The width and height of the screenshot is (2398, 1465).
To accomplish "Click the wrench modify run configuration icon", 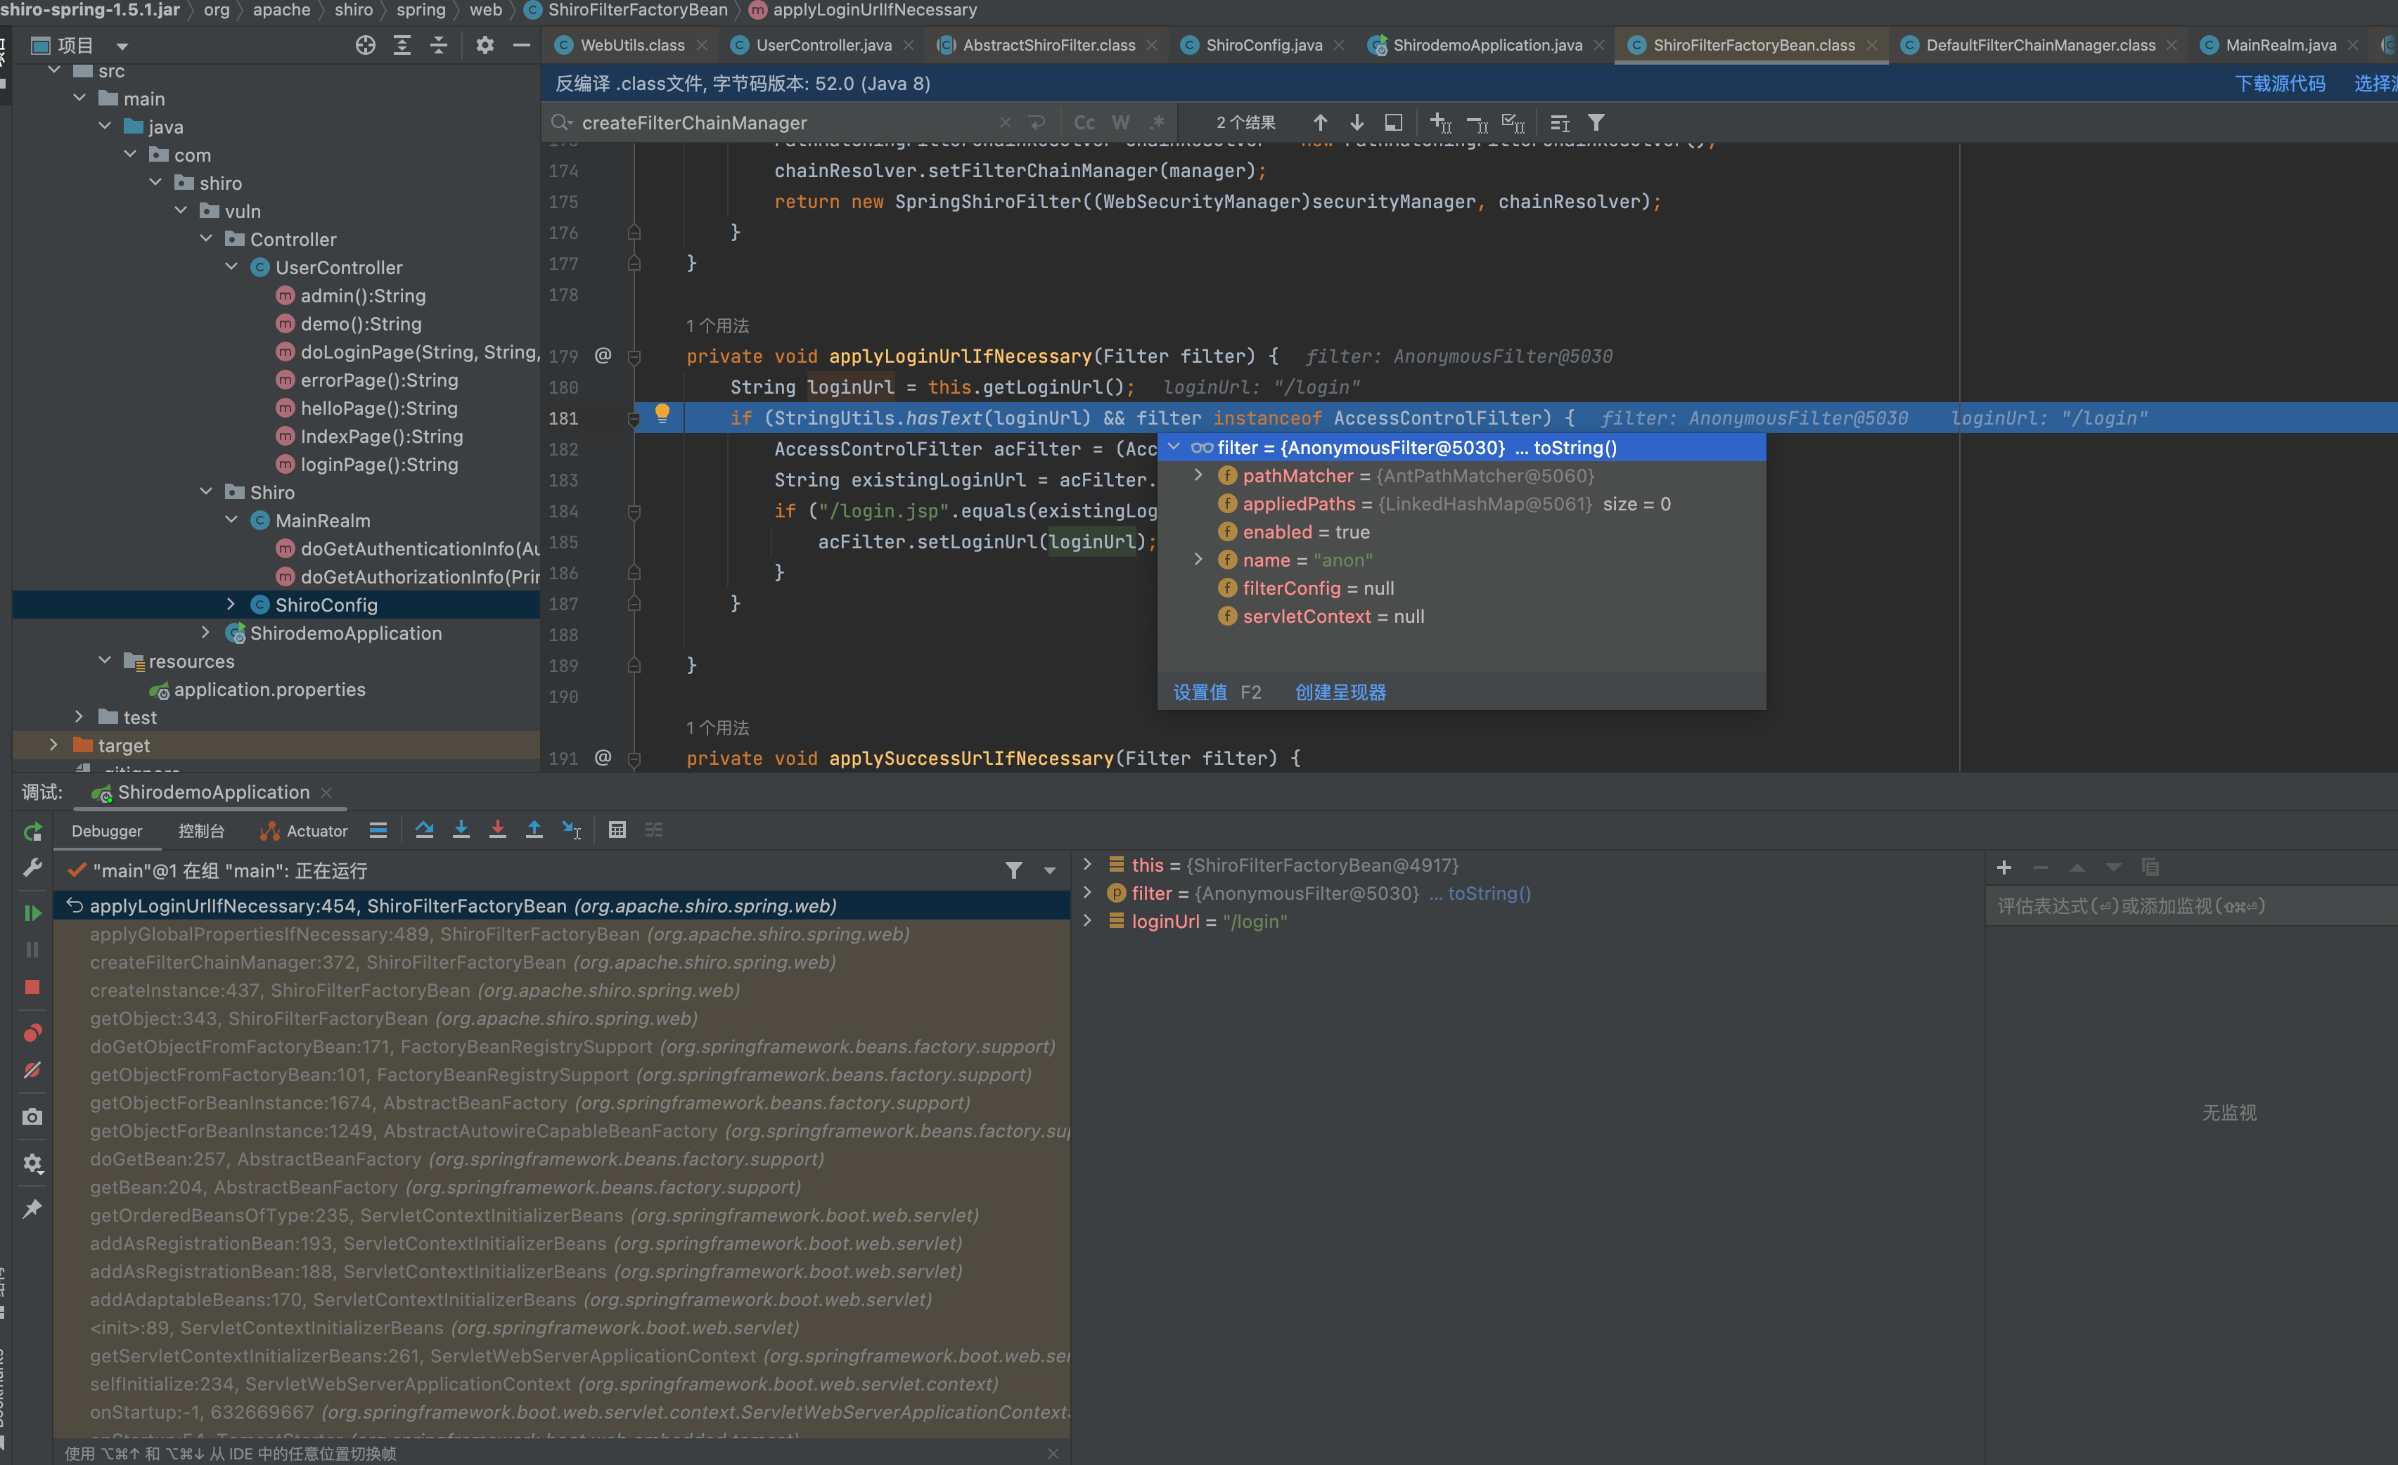I will click(x=32, y=867).
